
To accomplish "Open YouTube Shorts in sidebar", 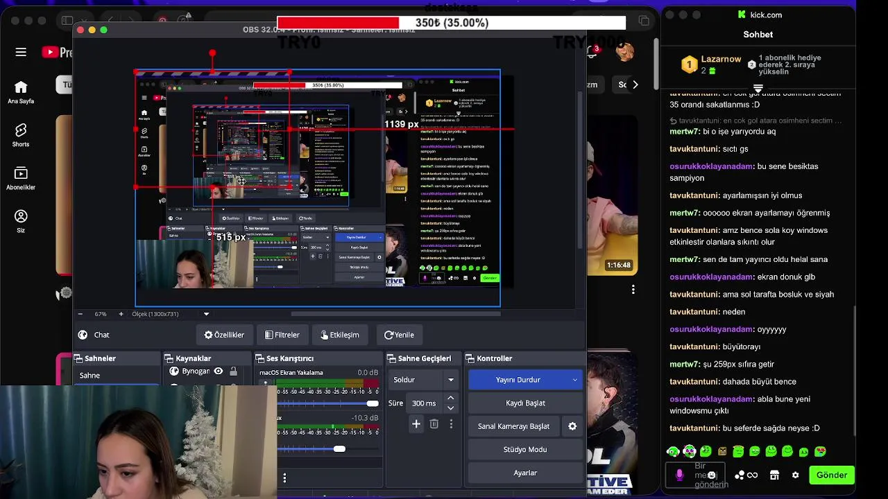I will point(21,135).
